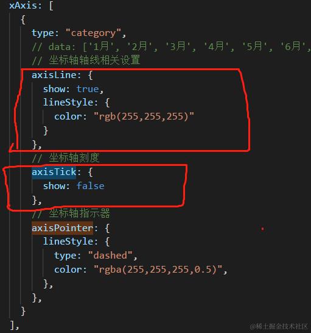
Task: Click lineStyle key inside axisPointer
Action: (x=68, y=242)
